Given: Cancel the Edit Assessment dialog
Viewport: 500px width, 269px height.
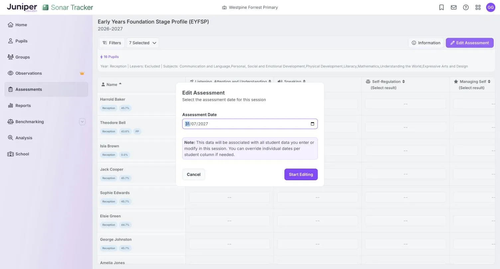Looking at the screenshot, I should (x=193, y=175).
